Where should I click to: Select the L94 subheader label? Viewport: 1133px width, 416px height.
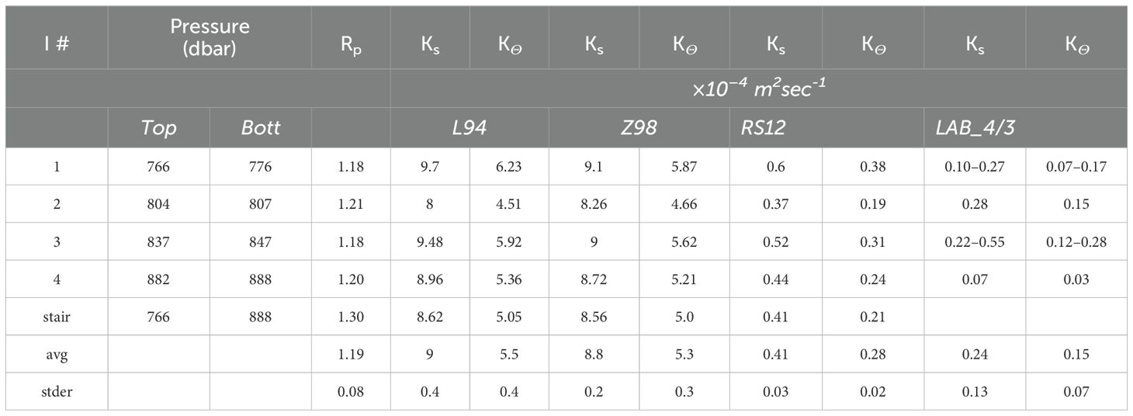(470, 128)
